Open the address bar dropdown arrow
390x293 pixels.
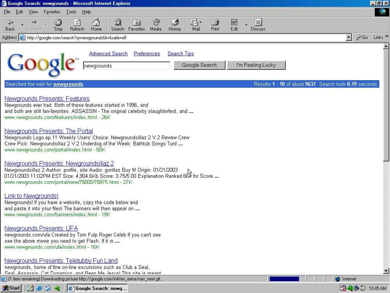349,38
